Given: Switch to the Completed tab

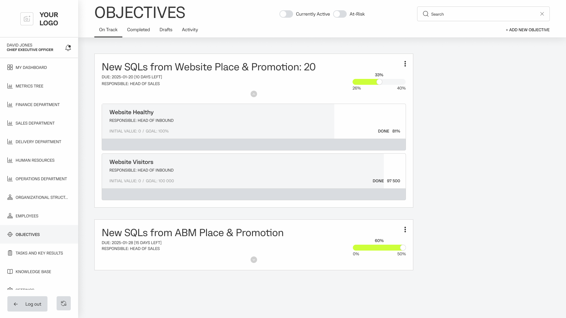Looking at the screenshot, I should tap(138, 30).
